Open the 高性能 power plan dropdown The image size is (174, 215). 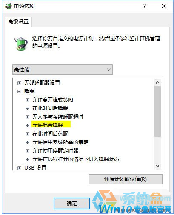click(x=63, y=69)
